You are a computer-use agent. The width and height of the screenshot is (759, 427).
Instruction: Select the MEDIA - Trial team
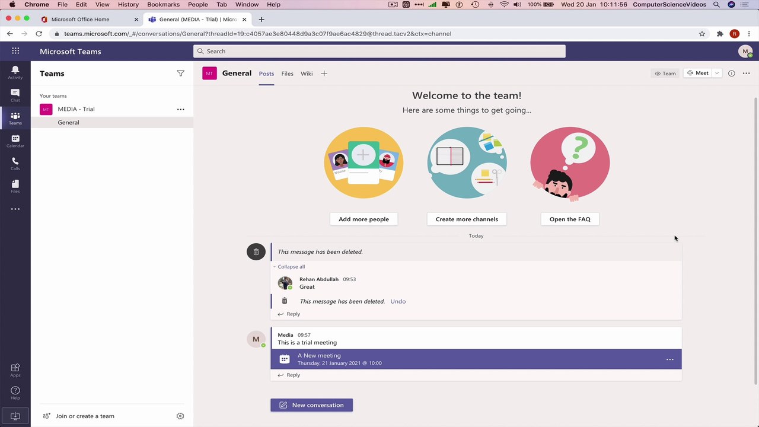click(x=112, y=109)
